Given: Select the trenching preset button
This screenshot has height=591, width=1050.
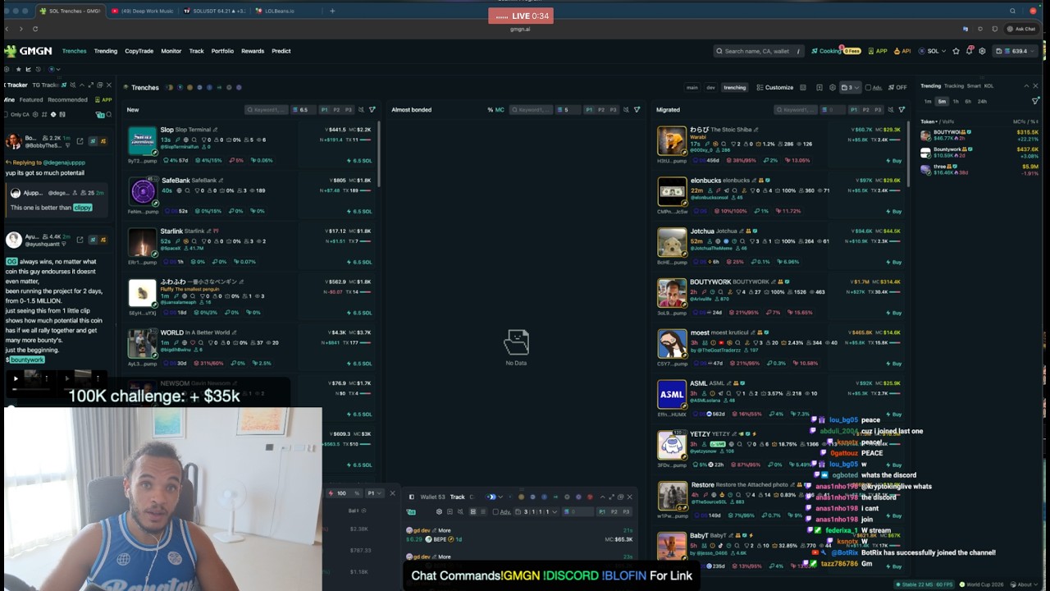Looking at the screenshot, I should coord(734,87).
